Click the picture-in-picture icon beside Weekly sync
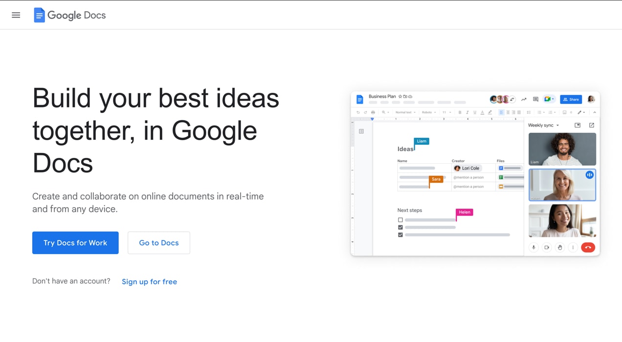Image resolution: width=622 pixels, height=342 pixels. (x=578, y=125)
